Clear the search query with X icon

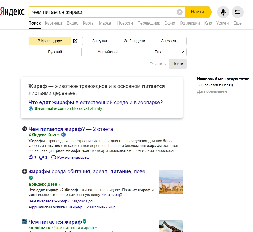click(180, 12)
